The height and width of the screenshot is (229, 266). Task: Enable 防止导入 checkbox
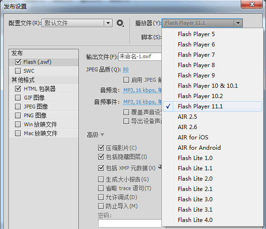[x=101, y=206]
